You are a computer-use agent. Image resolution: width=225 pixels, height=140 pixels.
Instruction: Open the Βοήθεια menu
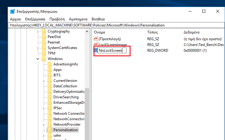point(98,19)
